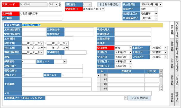Screen dimensions: 181x108
Task: Open the 受注年月日 date picker arrow
Action: point(103,9)
